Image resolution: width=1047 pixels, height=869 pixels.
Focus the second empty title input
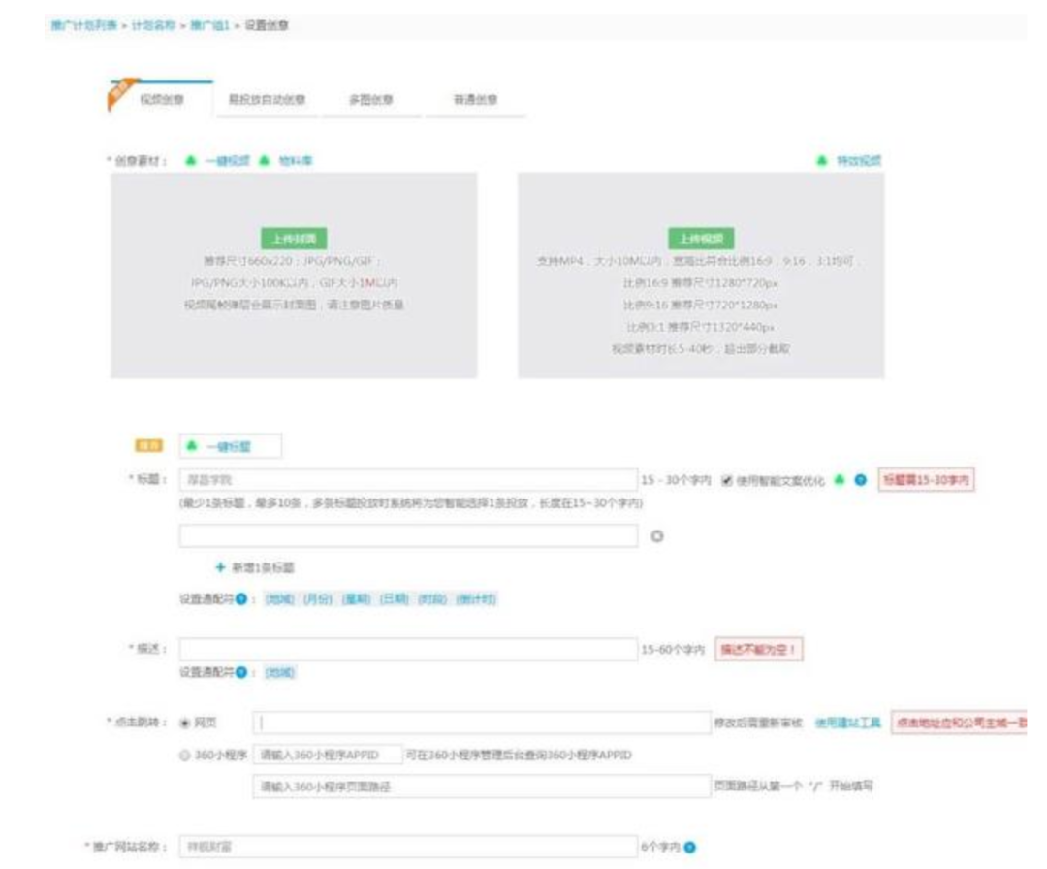click(408, 535)
